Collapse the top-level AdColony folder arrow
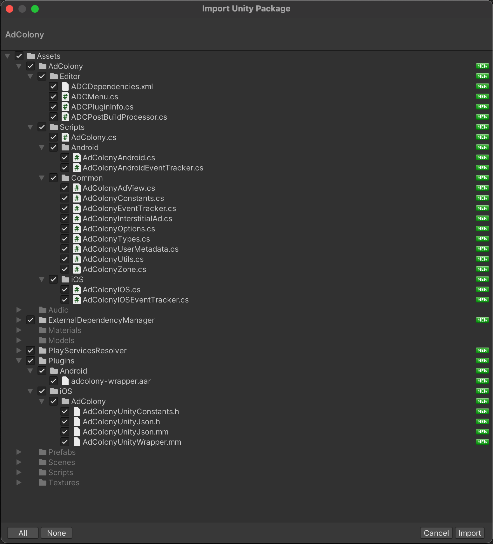This screenshot has height=544, width=493. tap(19, 66)
